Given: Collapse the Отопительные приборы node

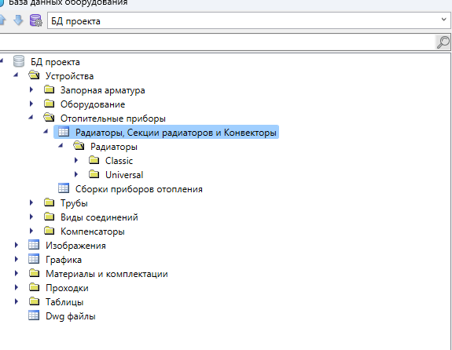Looking at the screenshot, I should point(31,117).
